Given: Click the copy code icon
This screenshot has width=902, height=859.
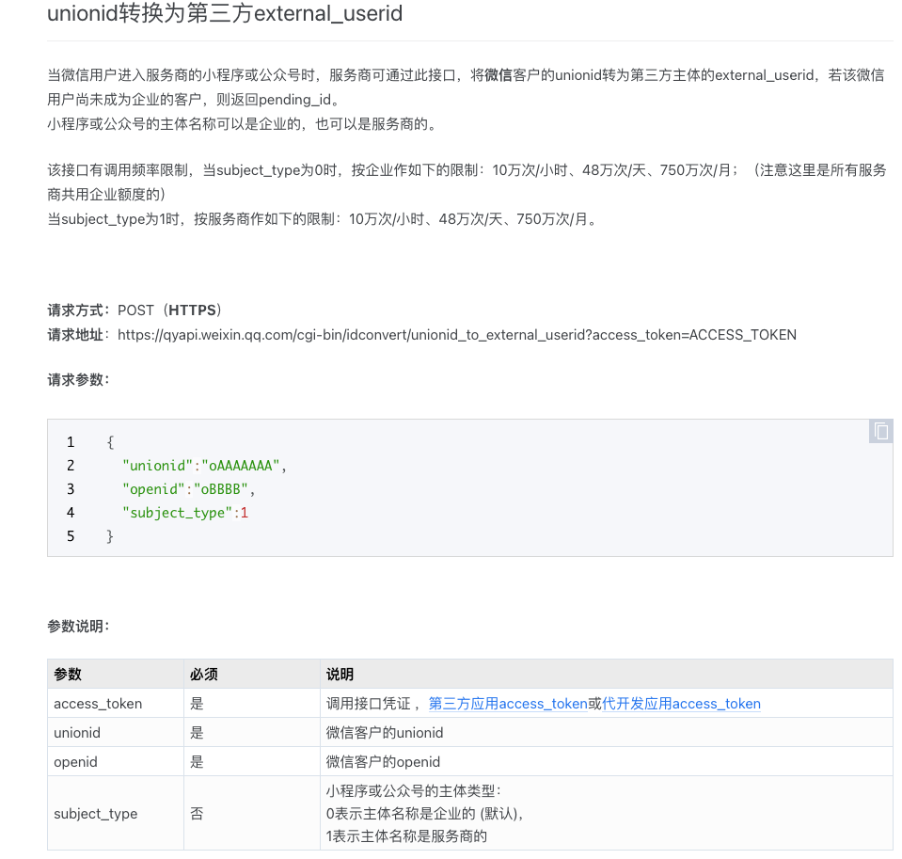Looking at the screenshot, I should 880,431.
